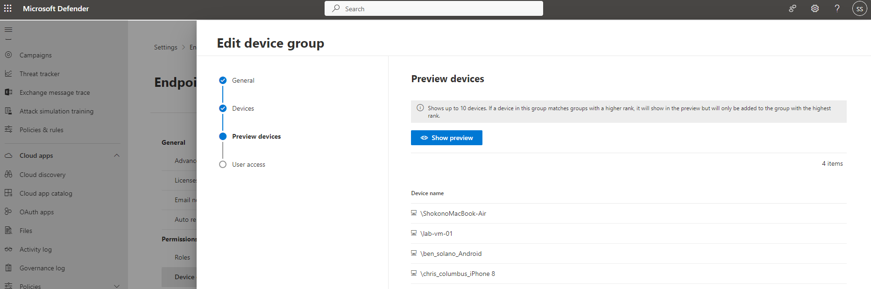Go to the User access wizard step
The width and height of the screenshot is (871, 289).
(242, 164)
